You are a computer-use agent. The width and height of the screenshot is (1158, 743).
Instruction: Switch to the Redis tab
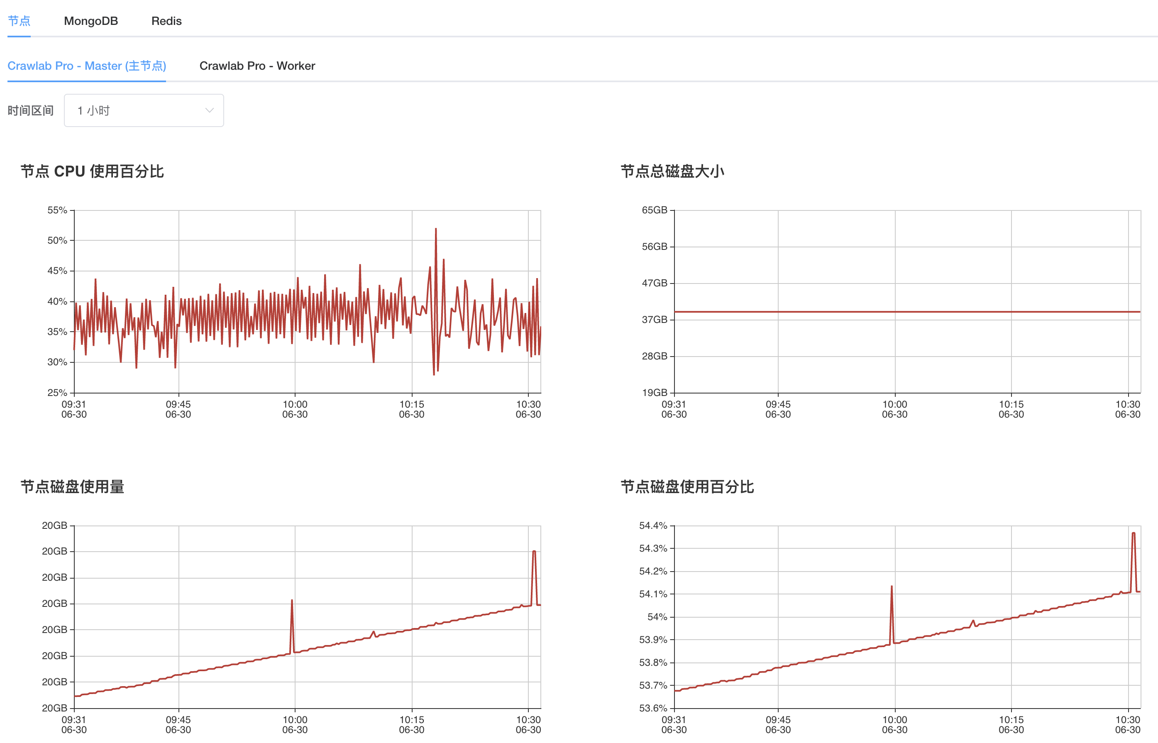166,21
